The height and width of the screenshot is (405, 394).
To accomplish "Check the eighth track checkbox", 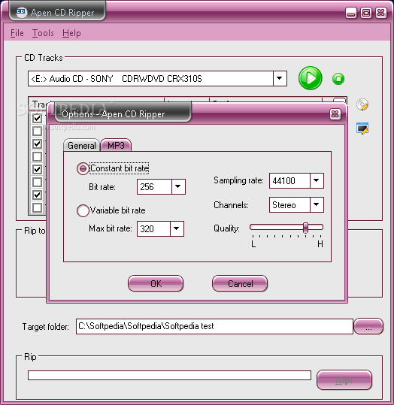I will coord(38,207).
